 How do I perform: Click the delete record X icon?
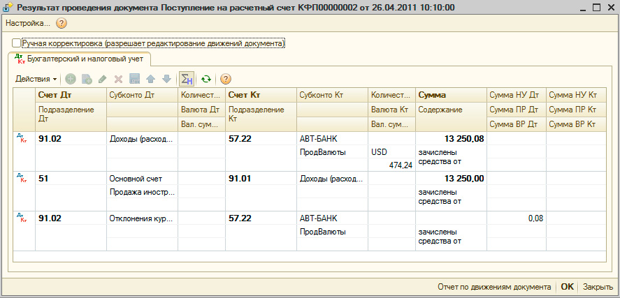[x=119, y=79]
